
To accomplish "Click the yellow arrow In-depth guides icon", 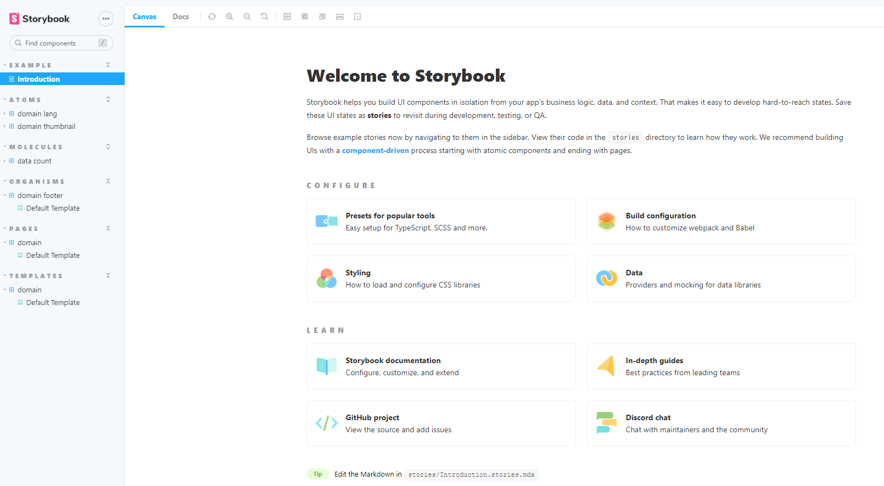I will pos(606,366).
